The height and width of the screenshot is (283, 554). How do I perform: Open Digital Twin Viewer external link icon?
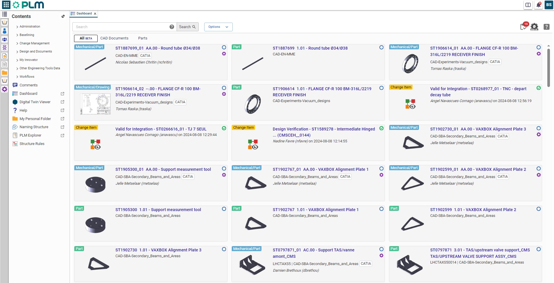click(x=62, y=102)
